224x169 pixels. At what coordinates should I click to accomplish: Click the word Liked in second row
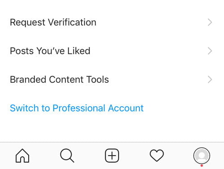tap(79, 51)
